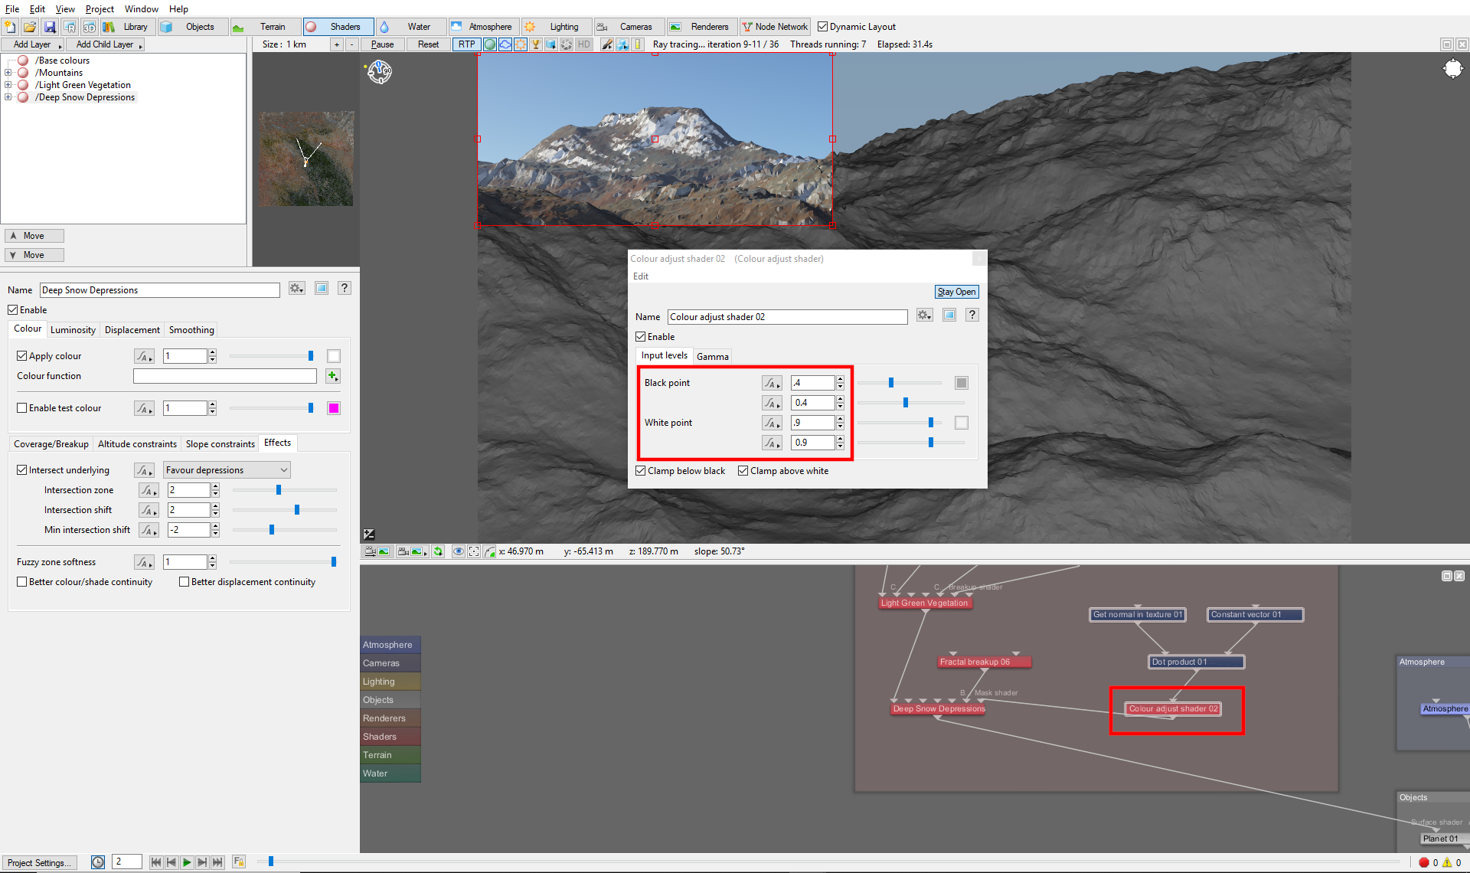Click the green play animation button

tap(187, 862)
